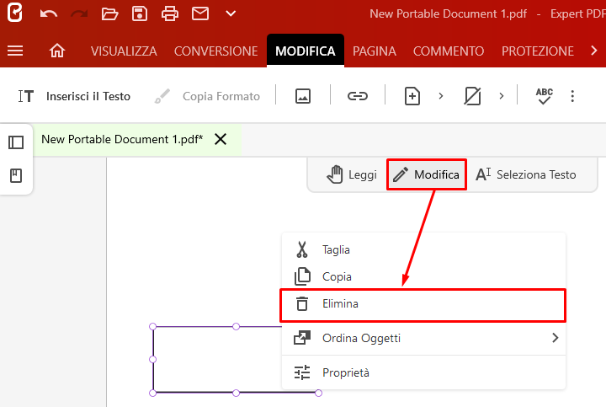The height and width of the screenshot is (407, 606).
Task: Click the left-middle handle of the selected box
Action: pos(152,360)
